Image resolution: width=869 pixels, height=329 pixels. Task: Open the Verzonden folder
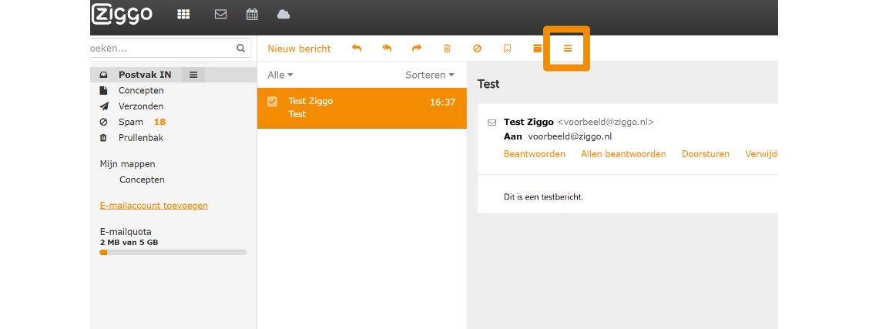[140, 106]
